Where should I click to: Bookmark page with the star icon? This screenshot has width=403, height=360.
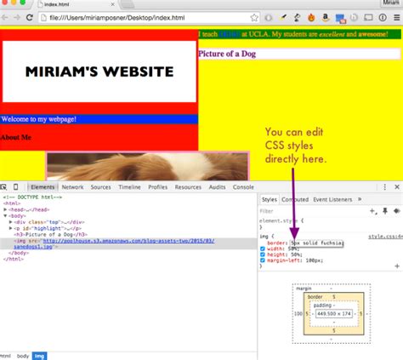click(x=254, y=18)
